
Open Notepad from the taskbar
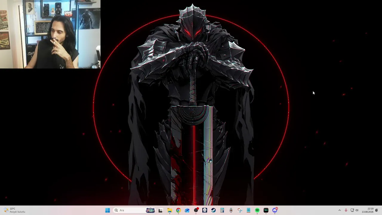(x=248, y=210)
